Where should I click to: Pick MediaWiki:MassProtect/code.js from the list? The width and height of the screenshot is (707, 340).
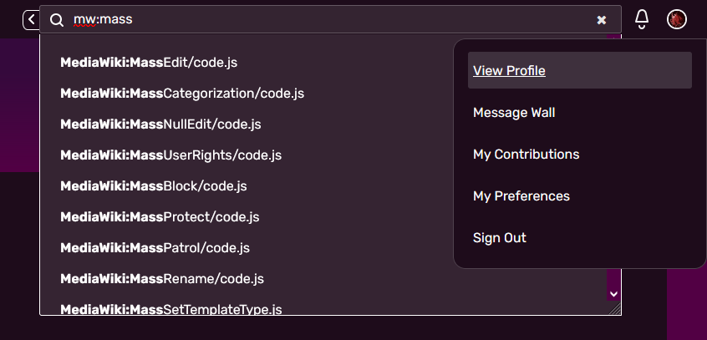coord(160,217)
